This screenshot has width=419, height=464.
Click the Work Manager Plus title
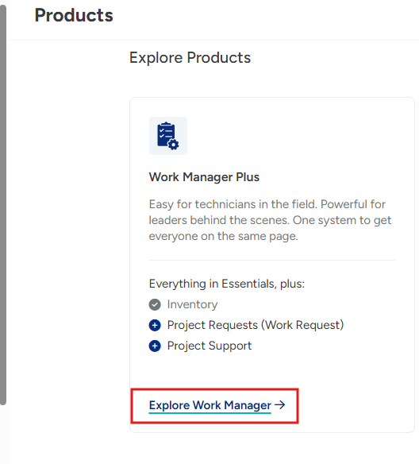pyautogui.click(x=204, y=177)
